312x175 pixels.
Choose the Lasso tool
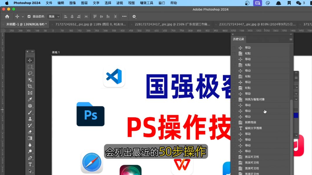coord(30,73)
